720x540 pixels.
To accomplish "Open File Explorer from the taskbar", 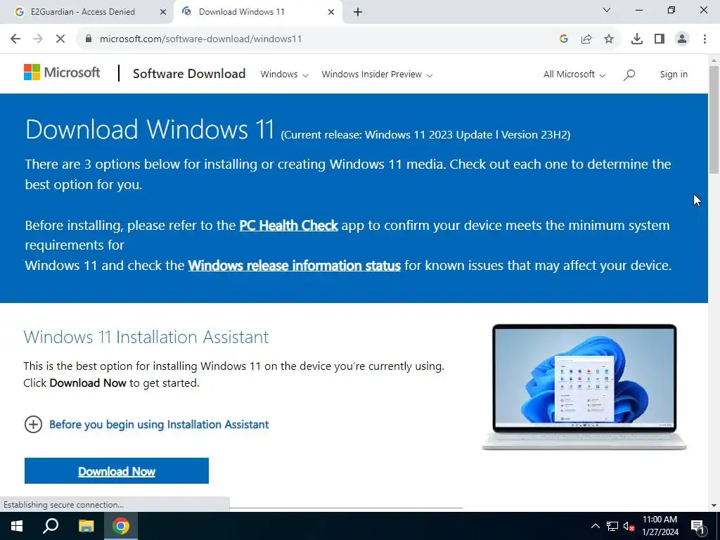I will click(x=86, y=526).
